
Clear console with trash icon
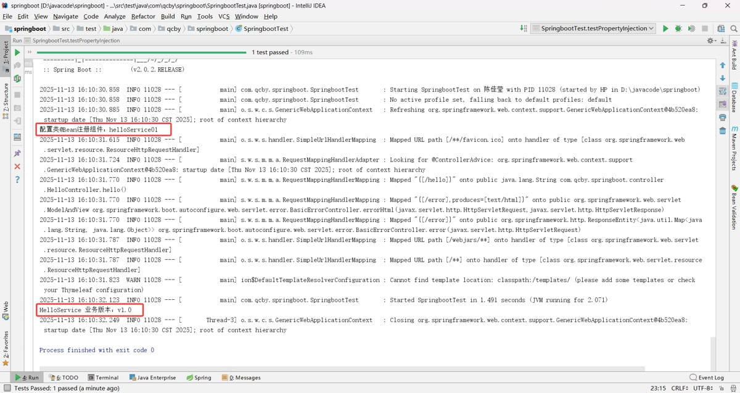pos(723,130)
